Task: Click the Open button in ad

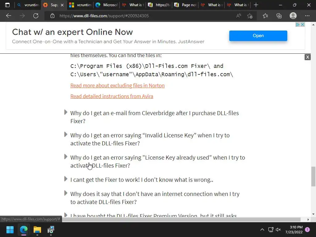Action: [x=258, y=36]
